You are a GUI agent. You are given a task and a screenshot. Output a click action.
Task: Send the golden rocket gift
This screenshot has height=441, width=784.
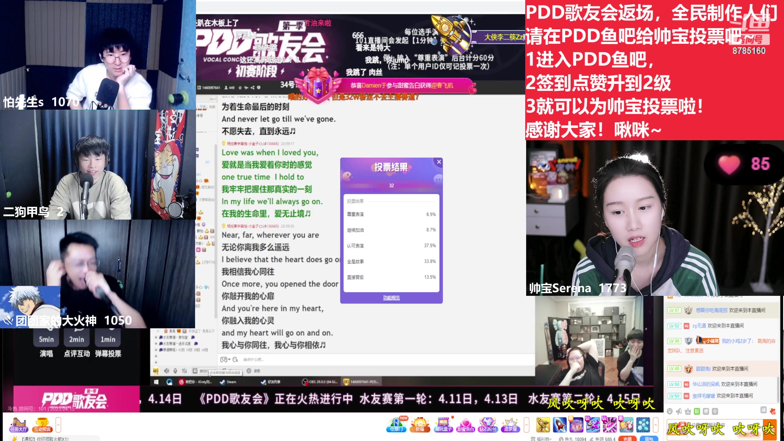tap(543, 425)
